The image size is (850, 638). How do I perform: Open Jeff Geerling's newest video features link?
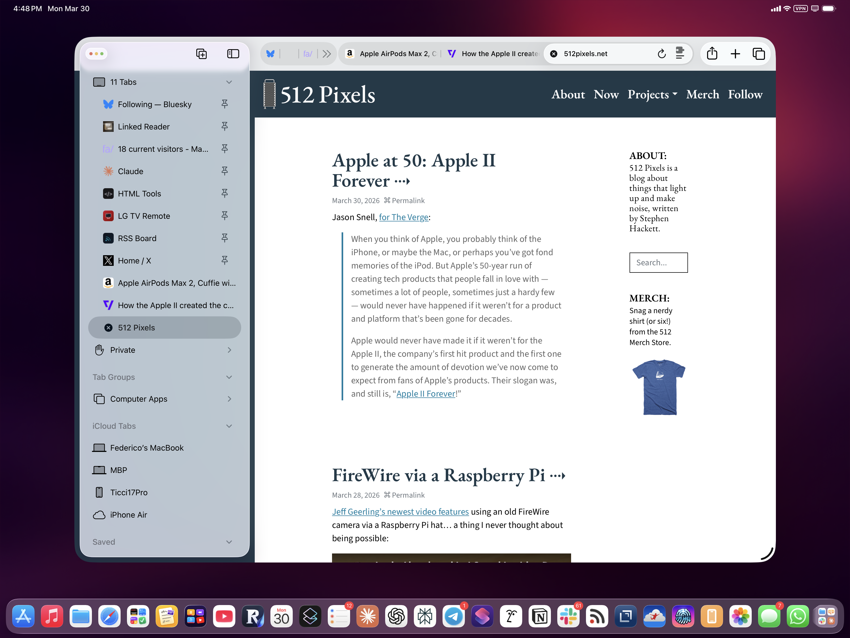pos(400,512)
